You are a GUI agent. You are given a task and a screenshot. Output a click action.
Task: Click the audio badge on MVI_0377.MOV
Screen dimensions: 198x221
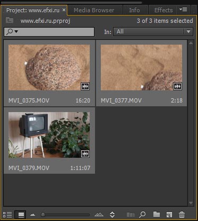177,87
